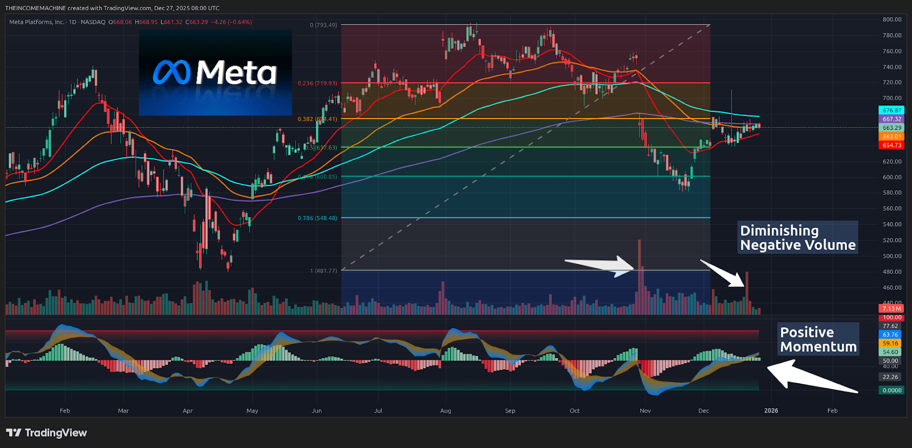Click the orange 59.16 indicator tag
Screen dimensions: 912x448
(890, 343)
